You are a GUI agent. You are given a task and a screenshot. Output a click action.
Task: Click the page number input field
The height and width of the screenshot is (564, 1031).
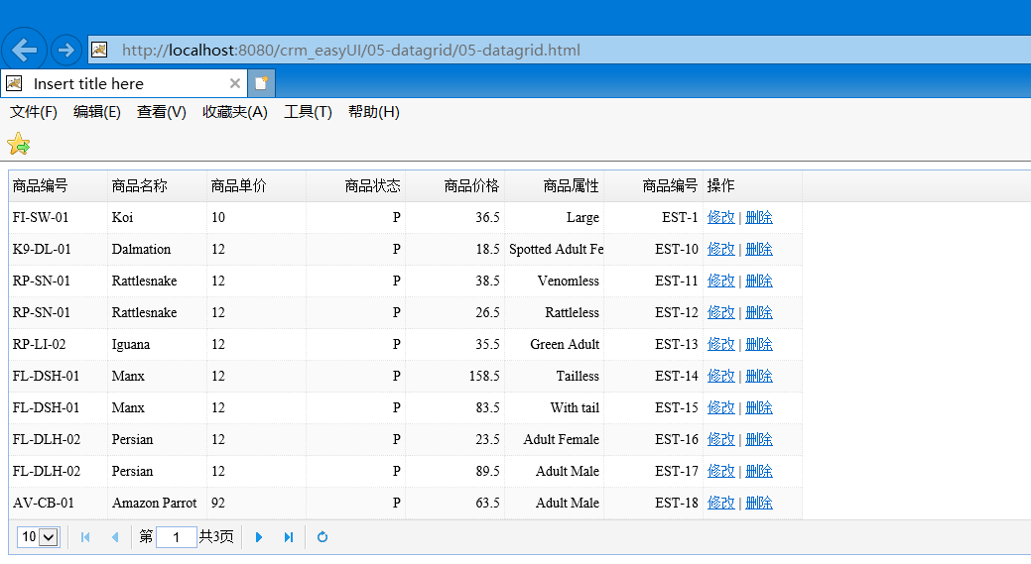(177, 537)
